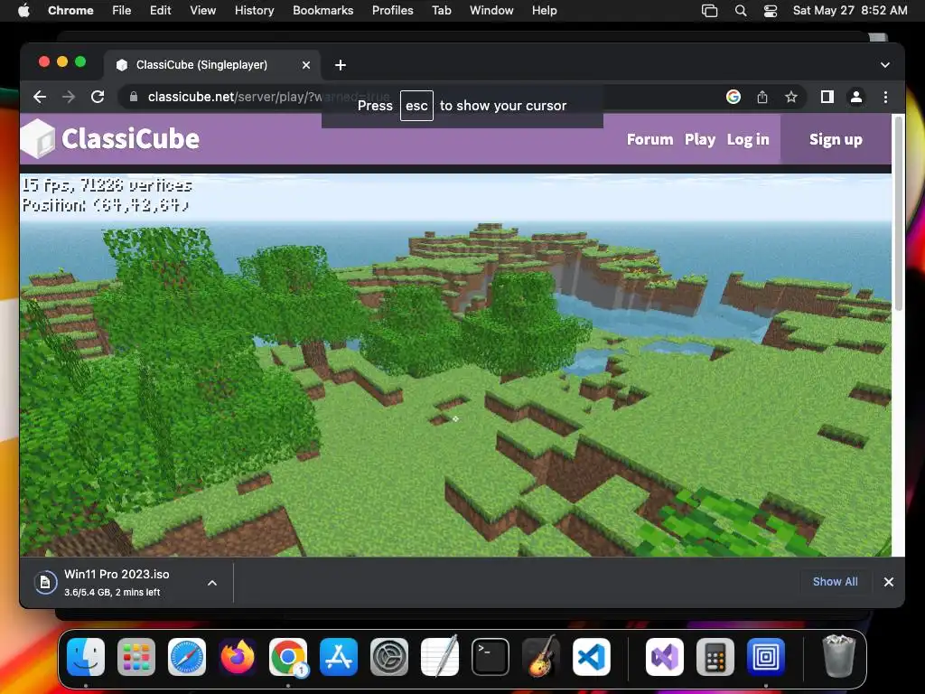
Task: Open the History menu
Action: [254, 11]
